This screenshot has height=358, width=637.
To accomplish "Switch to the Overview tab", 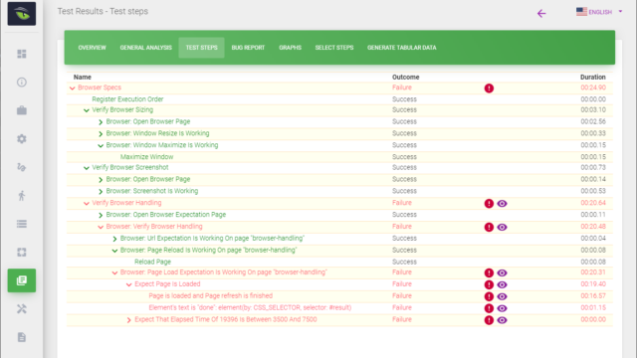I will pos(92,48).
